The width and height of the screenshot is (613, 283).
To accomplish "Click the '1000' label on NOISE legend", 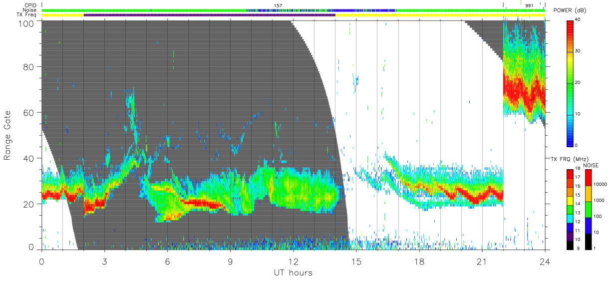I will (x=599, y=200).
